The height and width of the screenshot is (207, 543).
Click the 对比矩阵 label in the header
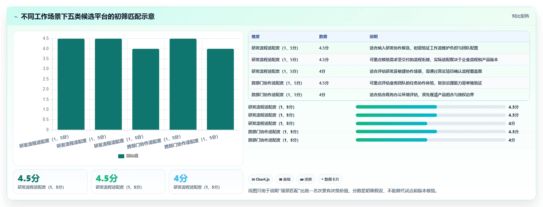click(521, 16)
